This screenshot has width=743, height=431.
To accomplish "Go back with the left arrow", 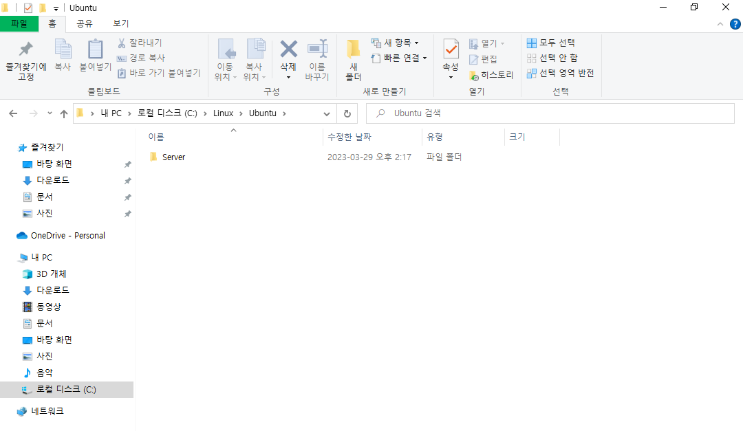I will tap(13, 113).
